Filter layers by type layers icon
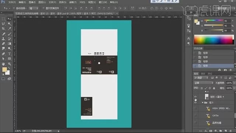The image size is (236, 133). (x=221, y=78)
